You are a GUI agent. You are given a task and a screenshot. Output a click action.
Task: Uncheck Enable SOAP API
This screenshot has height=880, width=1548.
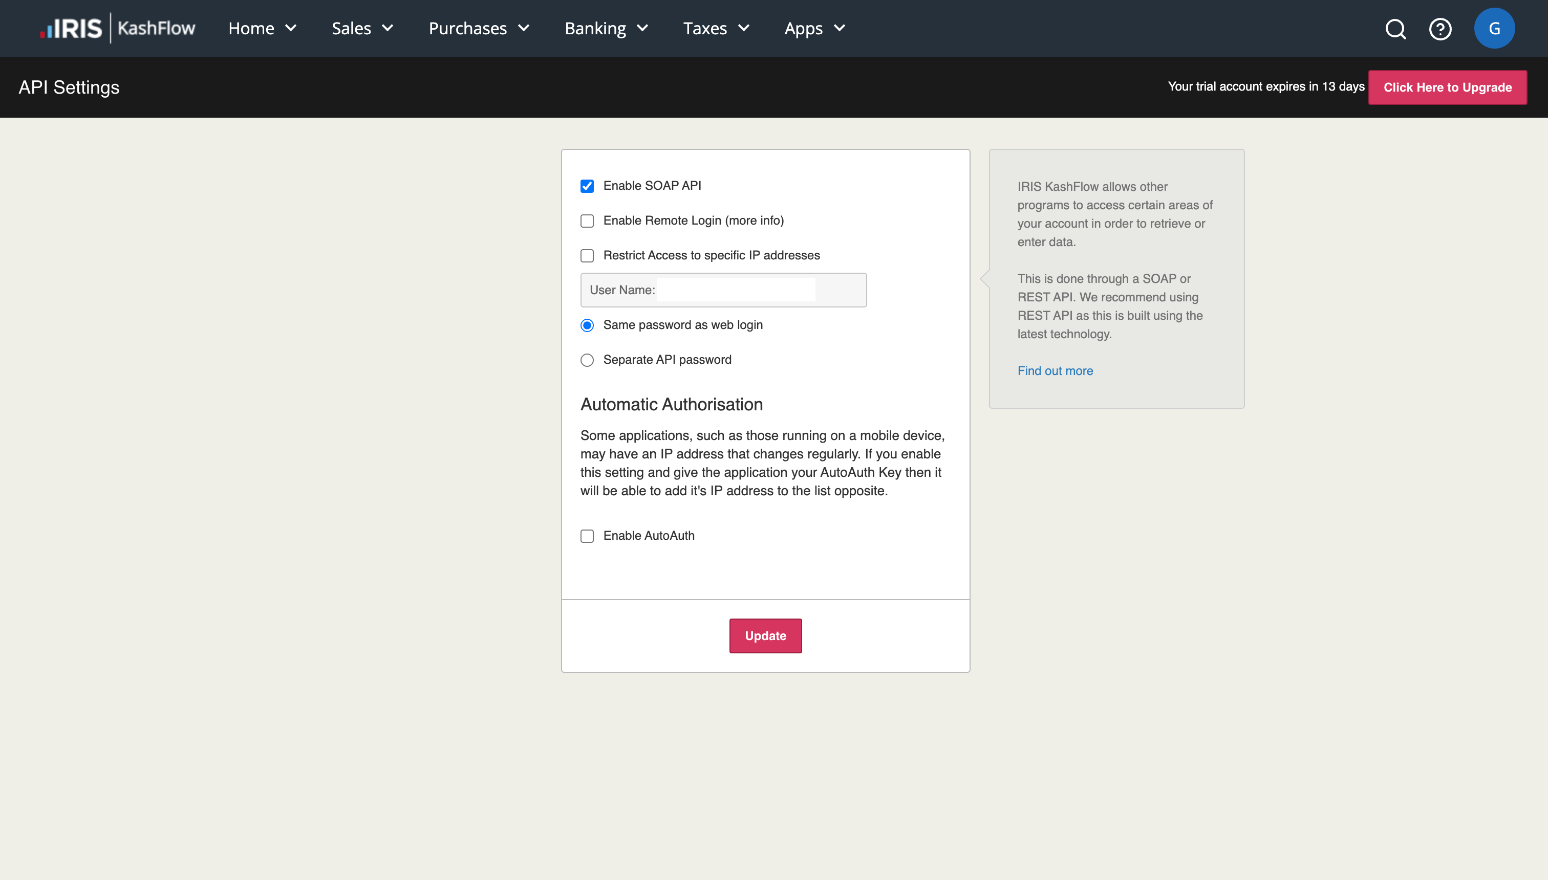point(587,186)
